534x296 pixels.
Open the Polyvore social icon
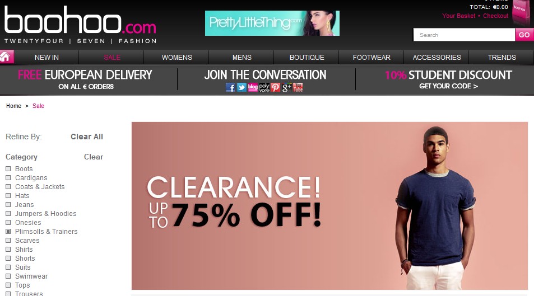point(264,87)
